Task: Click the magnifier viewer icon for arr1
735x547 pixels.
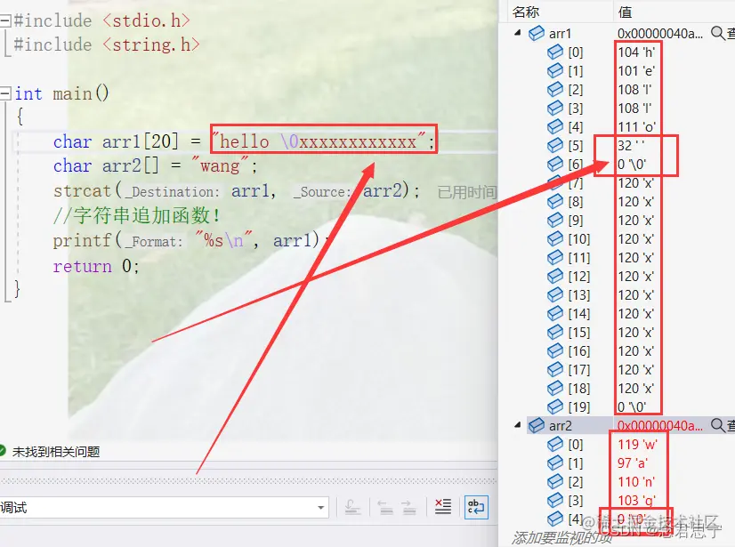Action: [717, 33]
